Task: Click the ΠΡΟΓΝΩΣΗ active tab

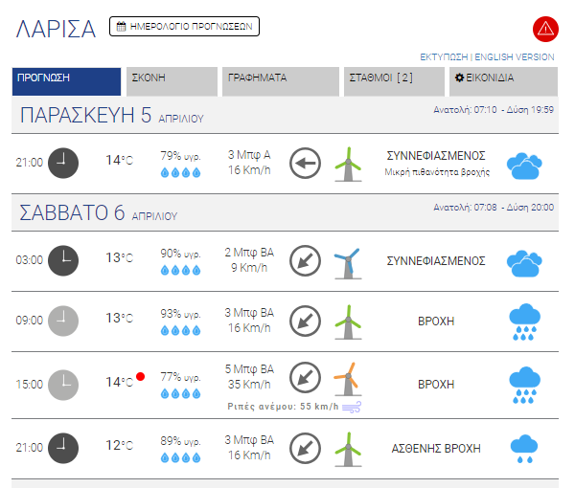Action: coord(66,81)
